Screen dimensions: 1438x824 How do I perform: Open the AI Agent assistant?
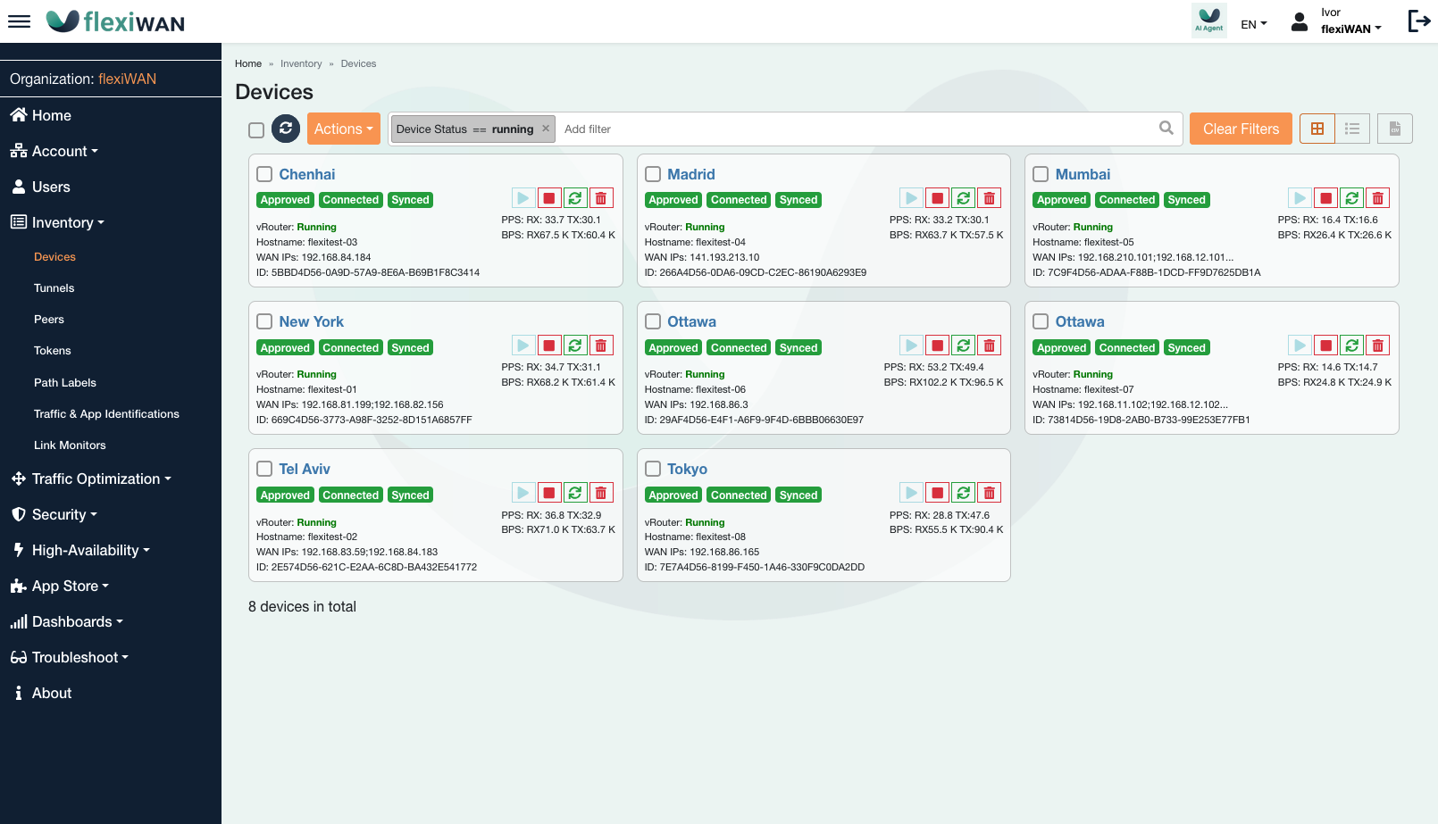point(1209,20)
